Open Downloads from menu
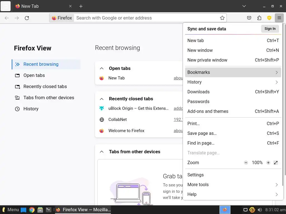Viewport: 286px width, 214px height. pos(233,92)
